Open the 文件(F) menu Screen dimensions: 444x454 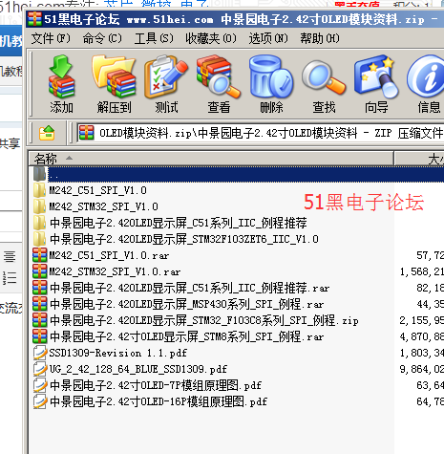(51, 38)
